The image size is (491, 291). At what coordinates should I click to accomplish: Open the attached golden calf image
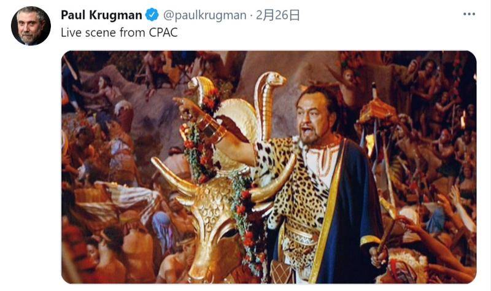point(269,167)
